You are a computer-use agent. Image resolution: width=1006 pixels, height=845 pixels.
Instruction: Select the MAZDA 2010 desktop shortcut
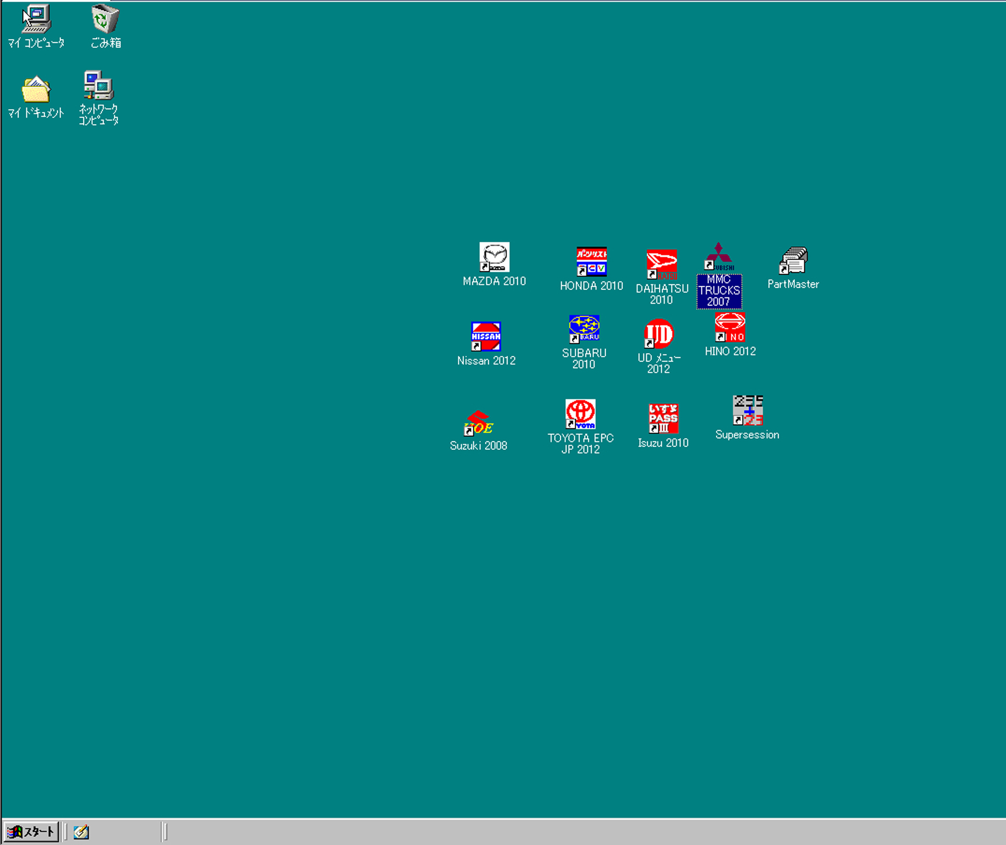pyautogui.click(x=494, y=257)
